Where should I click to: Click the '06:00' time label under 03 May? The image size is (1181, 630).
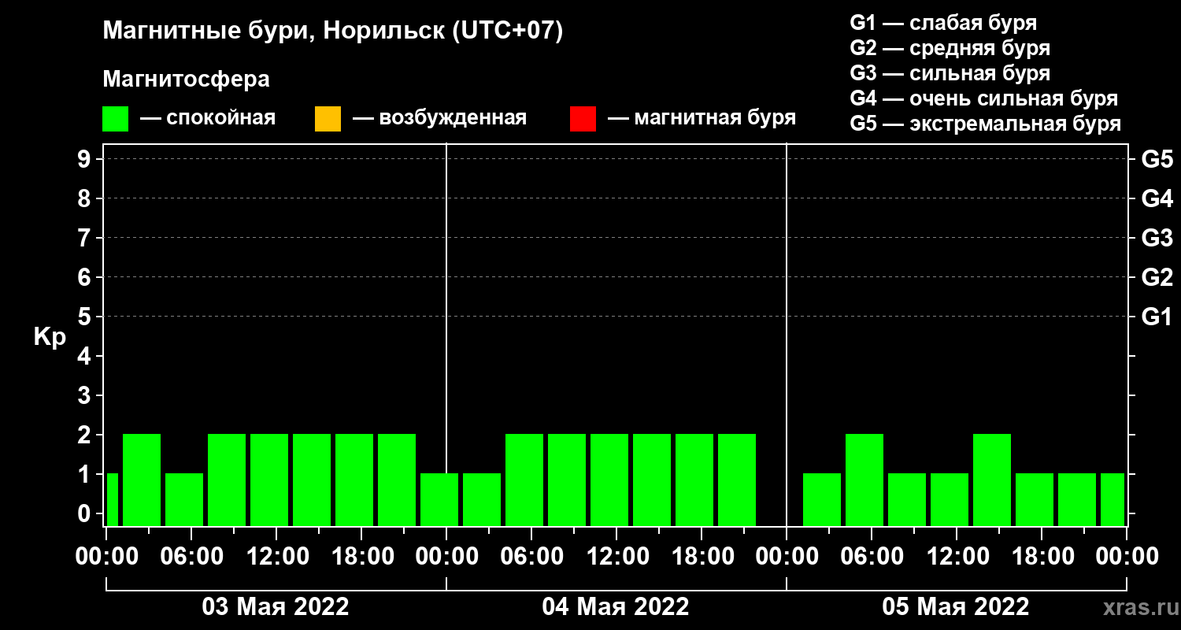click(191, 557)
